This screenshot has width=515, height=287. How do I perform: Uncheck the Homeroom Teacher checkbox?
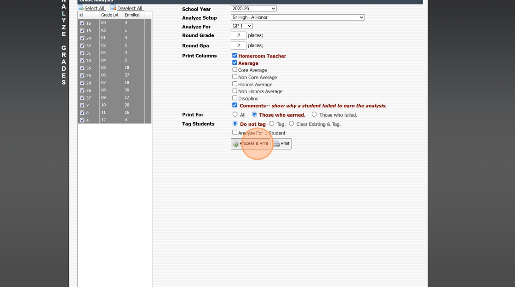[235, 56]
